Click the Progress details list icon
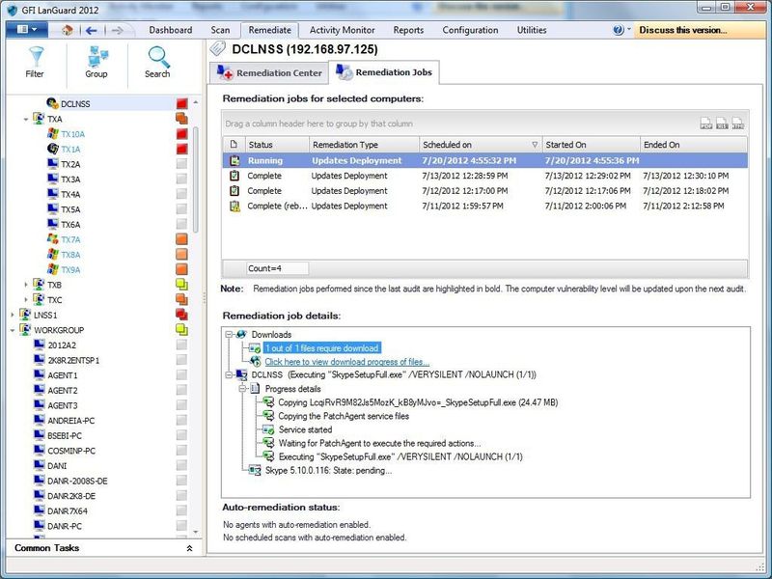 click(x=255, y=389)
